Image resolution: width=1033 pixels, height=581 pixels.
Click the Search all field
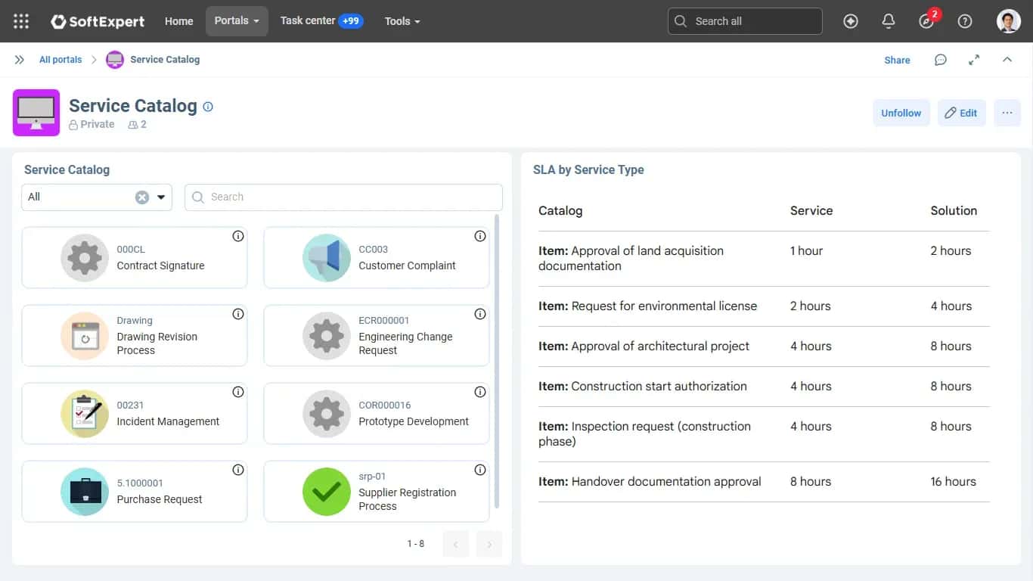coord(745,21)
